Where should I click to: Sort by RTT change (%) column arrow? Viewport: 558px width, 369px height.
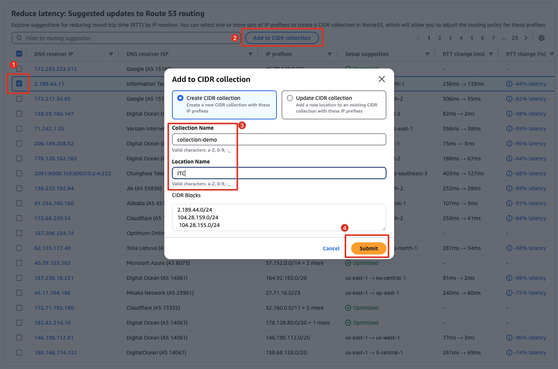coord(552,54)
